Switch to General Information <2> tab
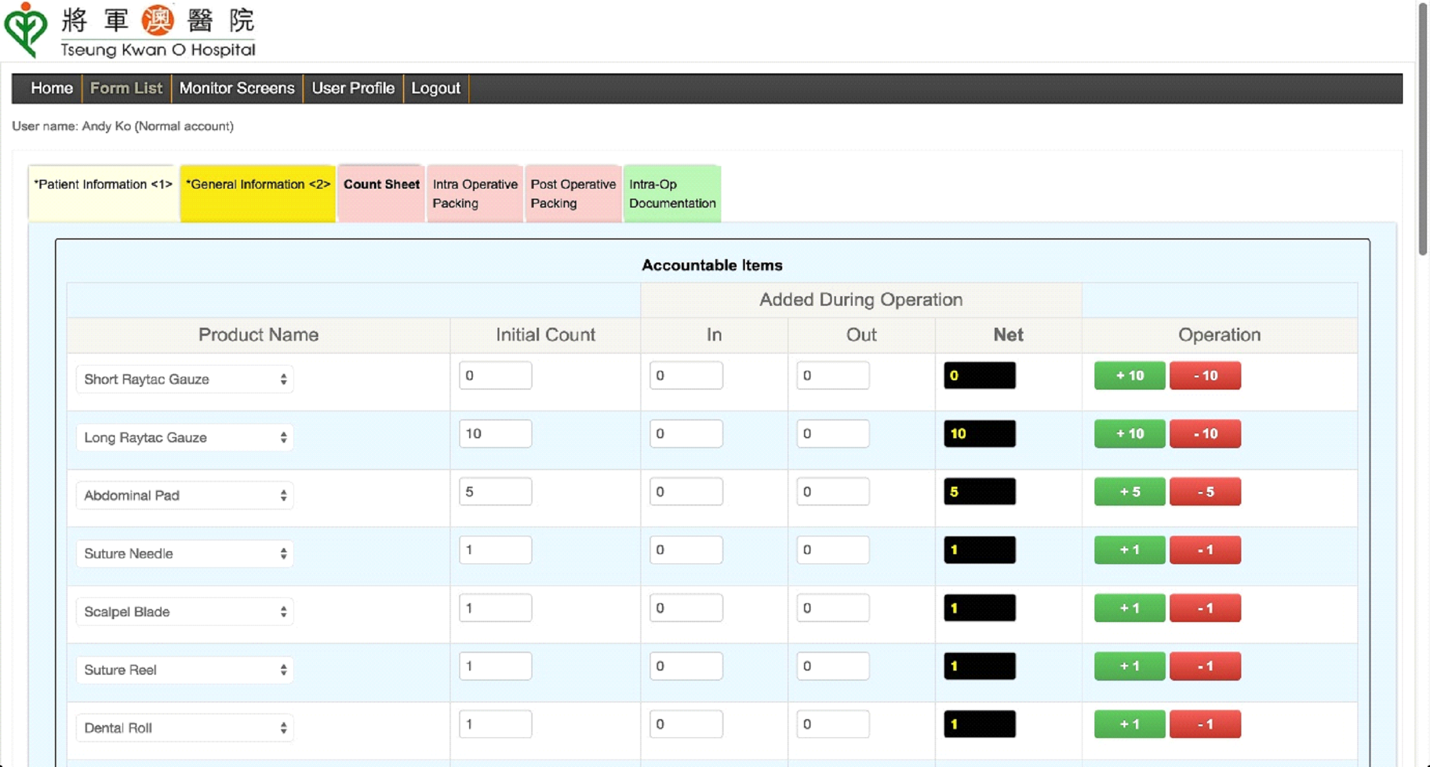This screenshot has width=1430, height=767. tap(258, 193)
